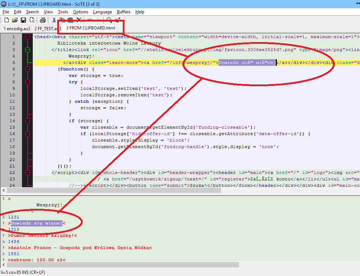Viewport: 360px width, 276px height.
Task: Click line number 21 in the margin
Action: [12, 166]
